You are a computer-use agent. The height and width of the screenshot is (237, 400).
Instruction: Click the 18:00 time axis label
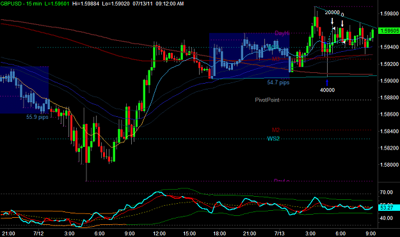tap(220, 233)
